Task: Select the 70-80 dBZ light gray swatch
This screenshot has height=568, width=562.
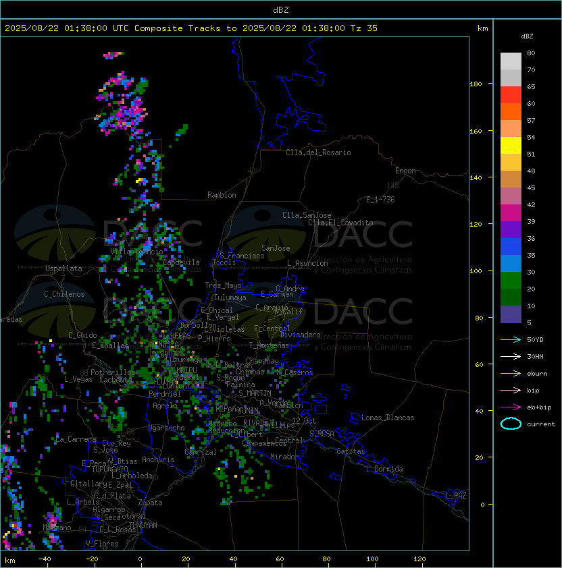Action: [511, 61]
